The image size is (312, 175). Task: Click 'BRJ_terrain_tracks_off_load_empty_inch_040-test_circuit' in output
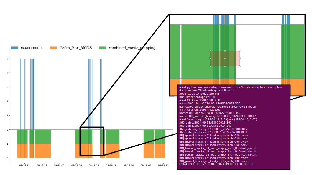pyautogui.click(x=218, y=151)
